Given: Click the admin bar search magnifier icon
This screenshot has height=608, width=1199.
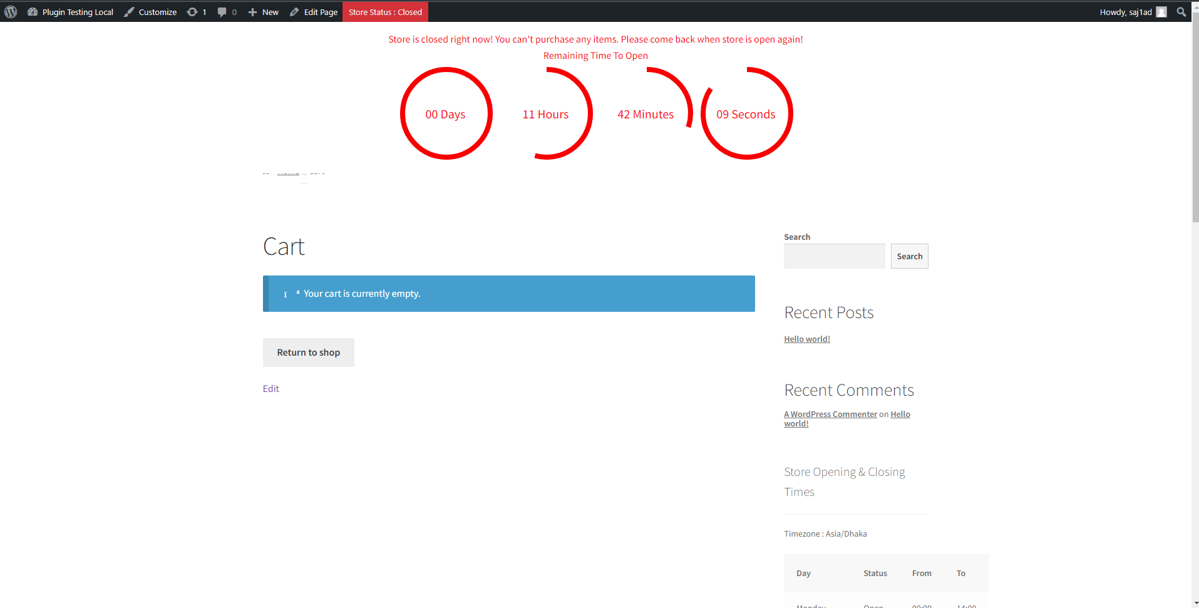Looking at the screenshot, I should coord(1181,12).
